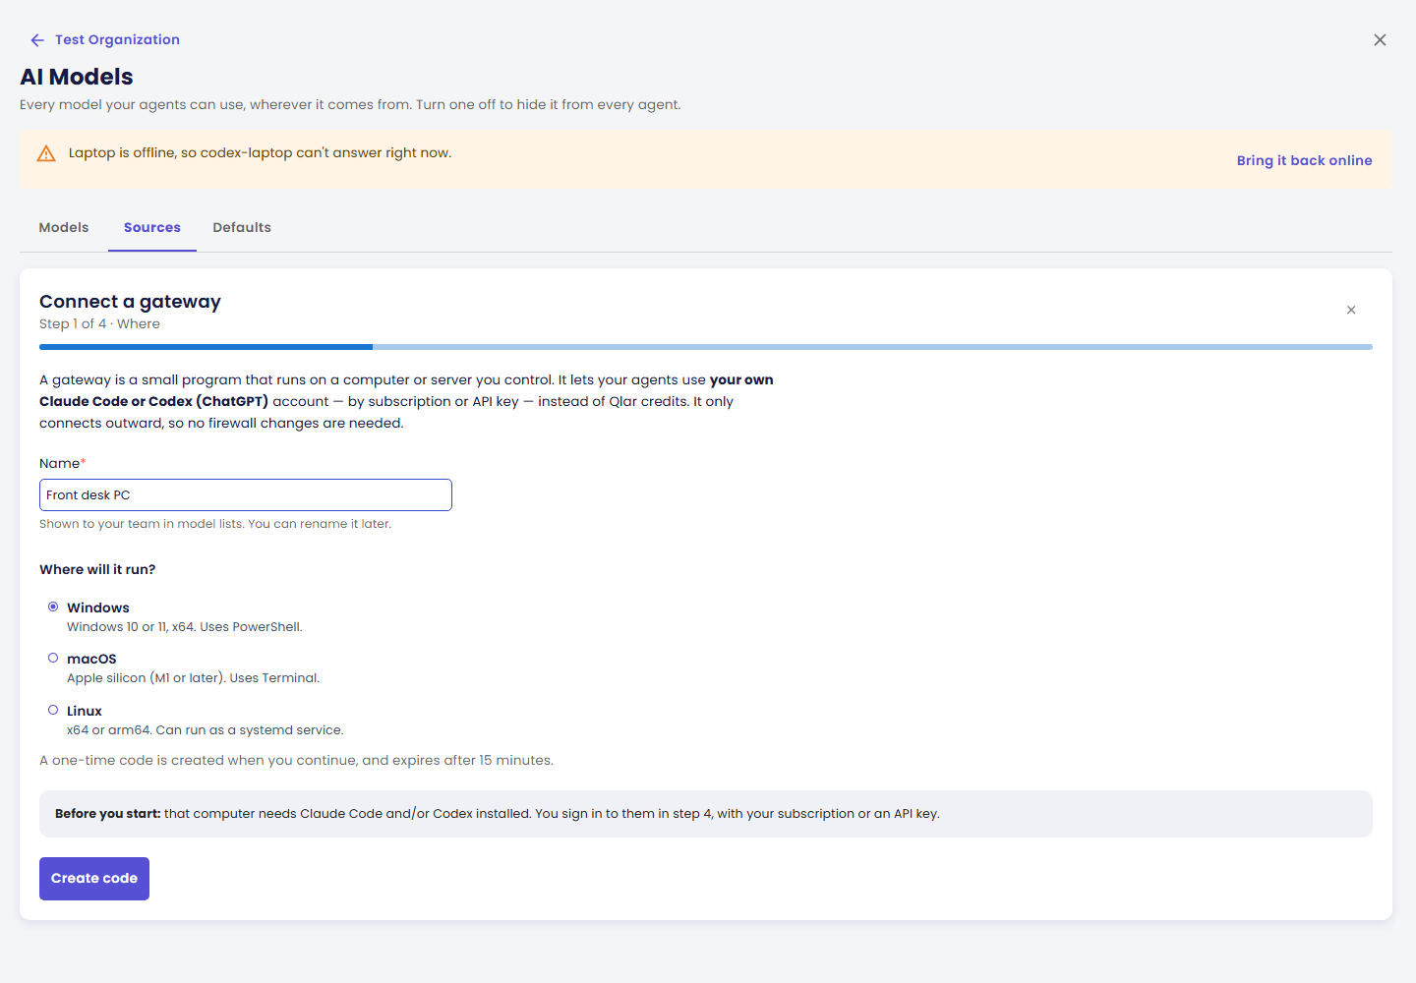Click the 'Shown to your team' hint text
This screenshot has height=983, width=1416.
coord(215,524)
